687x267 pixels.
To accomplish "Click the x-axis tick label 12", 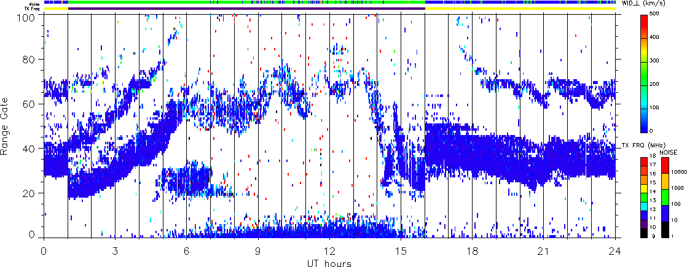I will (x=329, y=252).
